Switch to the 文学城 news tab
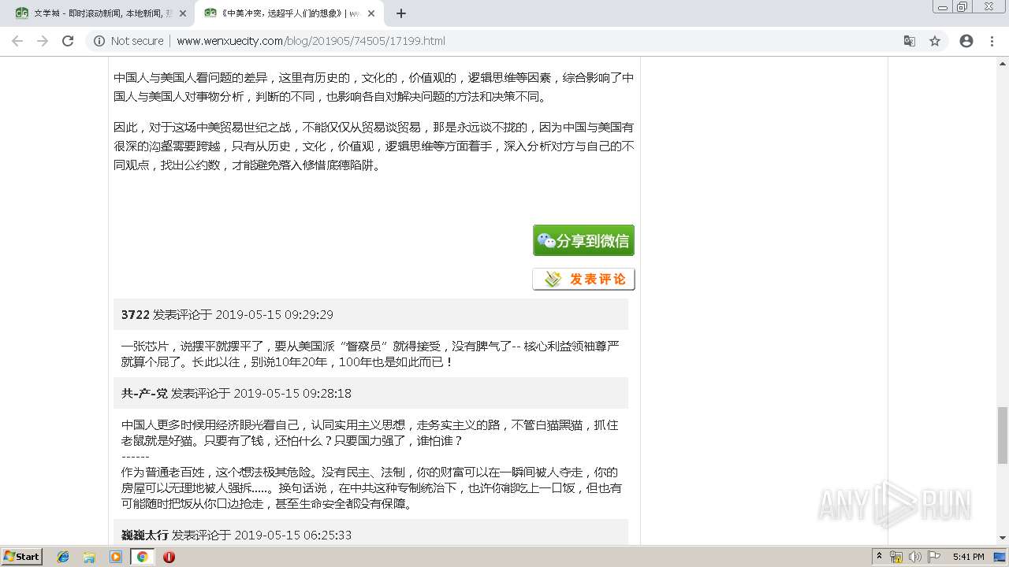1009x567 pixels. 101,13
